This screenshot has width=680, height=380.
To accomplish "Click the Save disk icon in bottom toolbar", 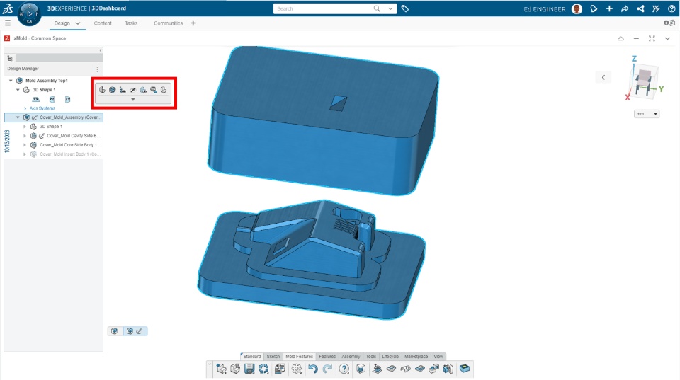I will pos(249,369).
